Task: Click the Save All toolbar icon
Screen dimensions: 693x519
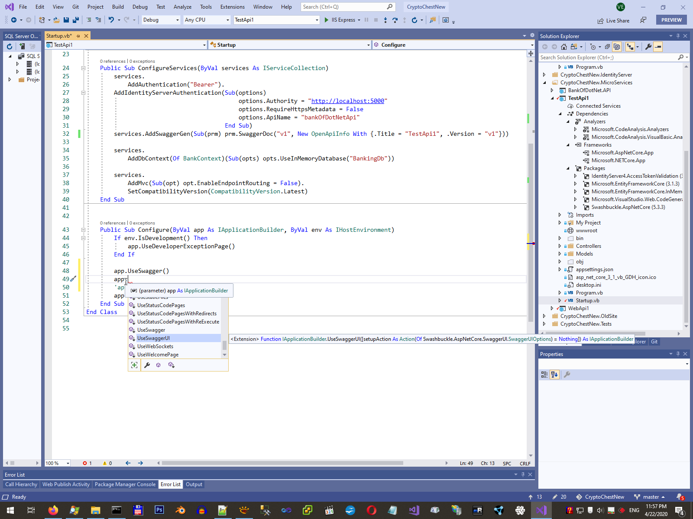Action: pyautogui.click(x=76, y=20)
